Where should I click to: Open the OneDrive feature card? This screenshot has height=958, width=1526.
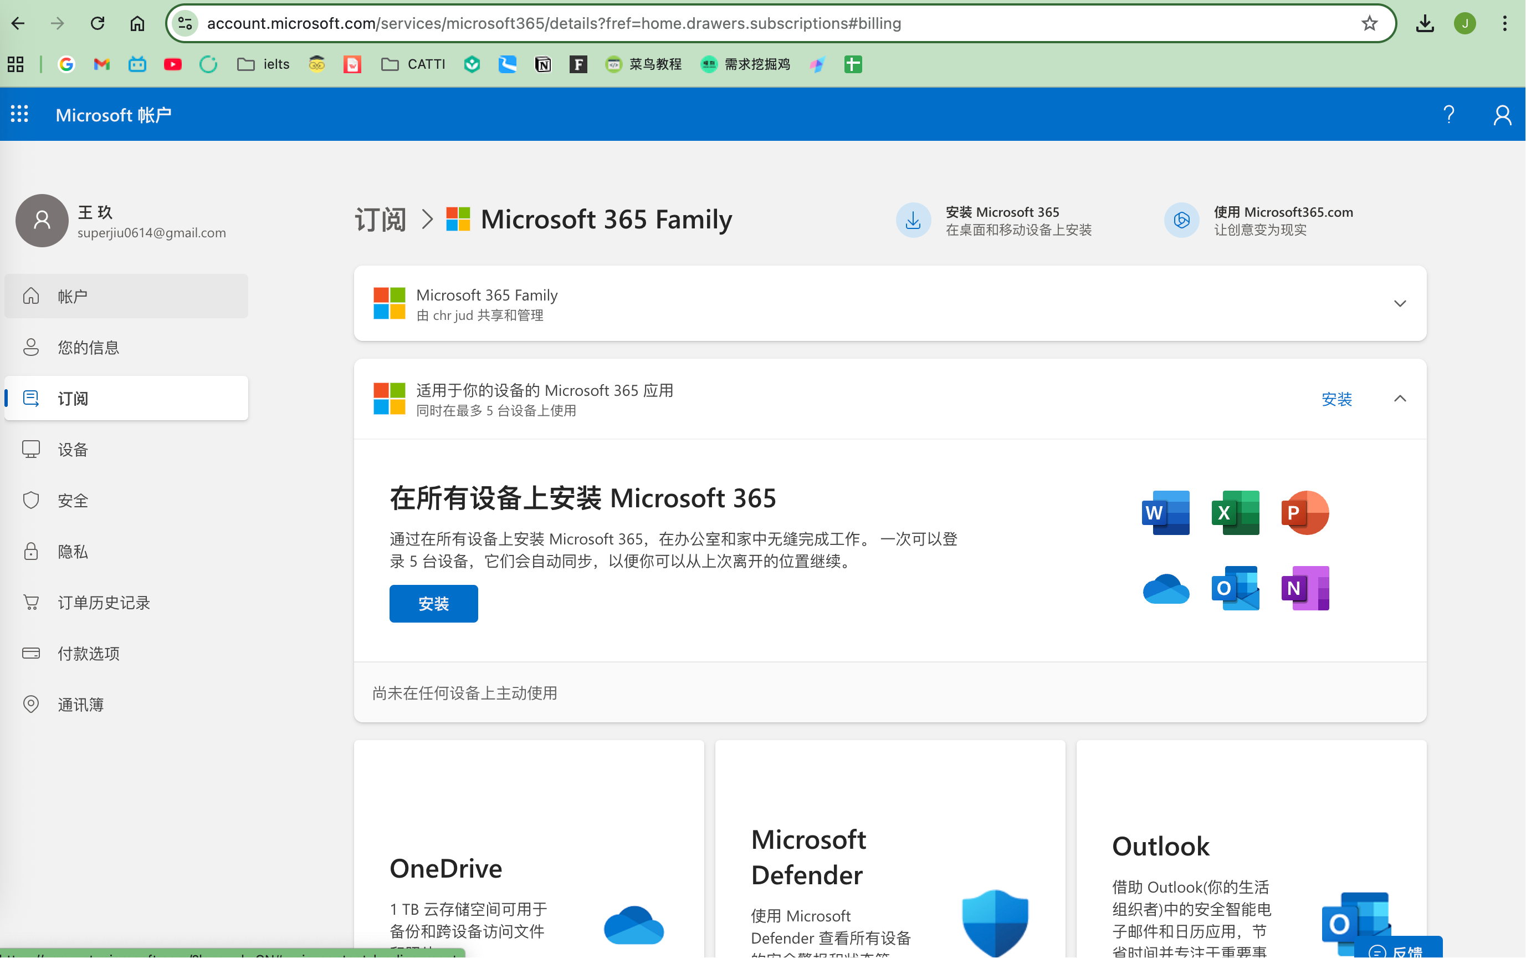click(x=529, y=849)
